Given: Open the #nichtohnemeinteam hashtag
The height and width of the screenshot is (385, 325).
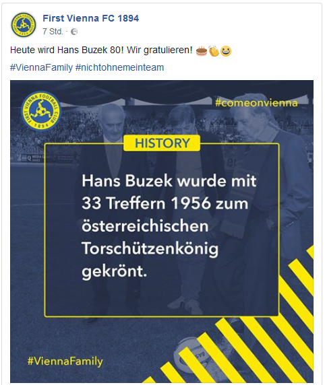Looking at the screenshot, I should coord(119,67).
